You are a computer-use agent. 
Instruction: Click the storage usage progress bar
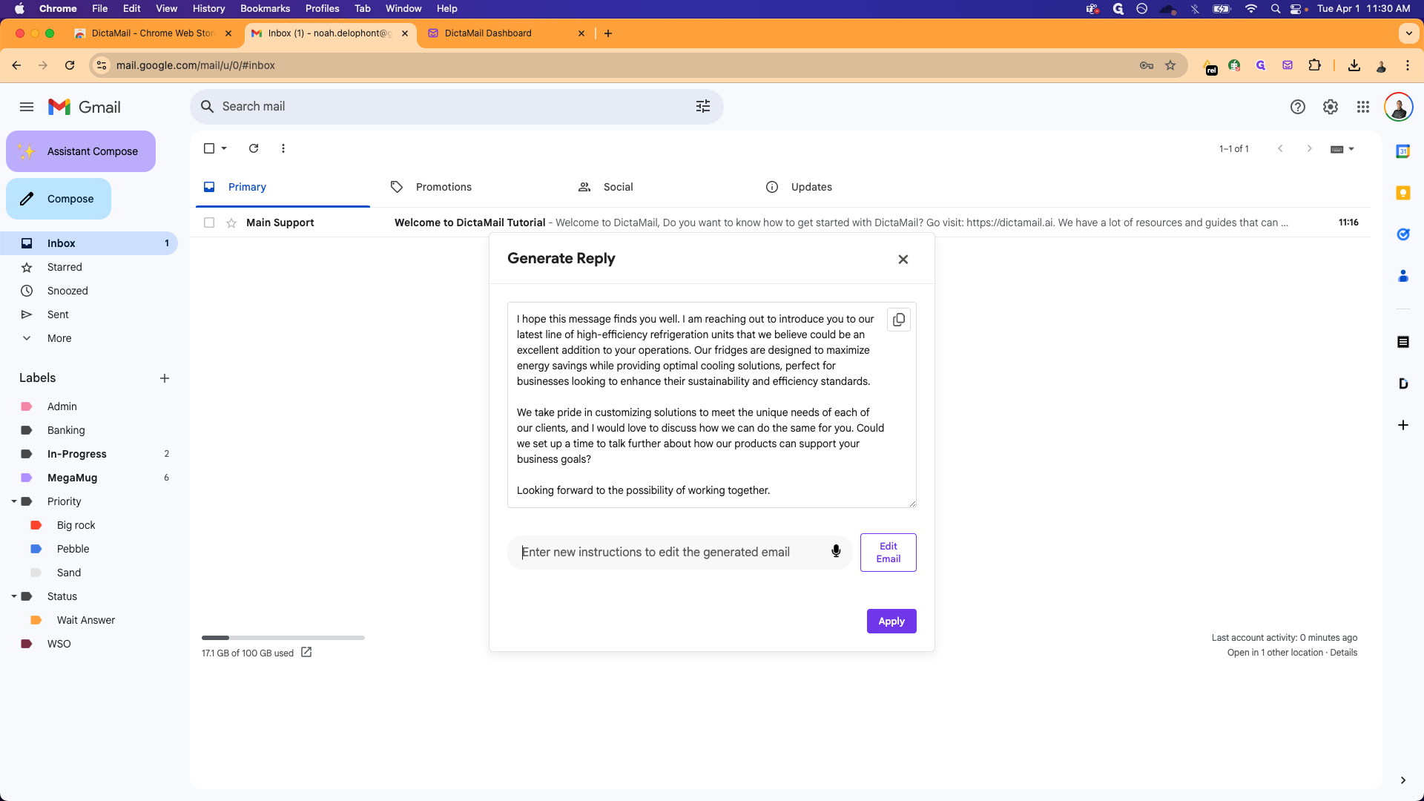tap(283, 637)
